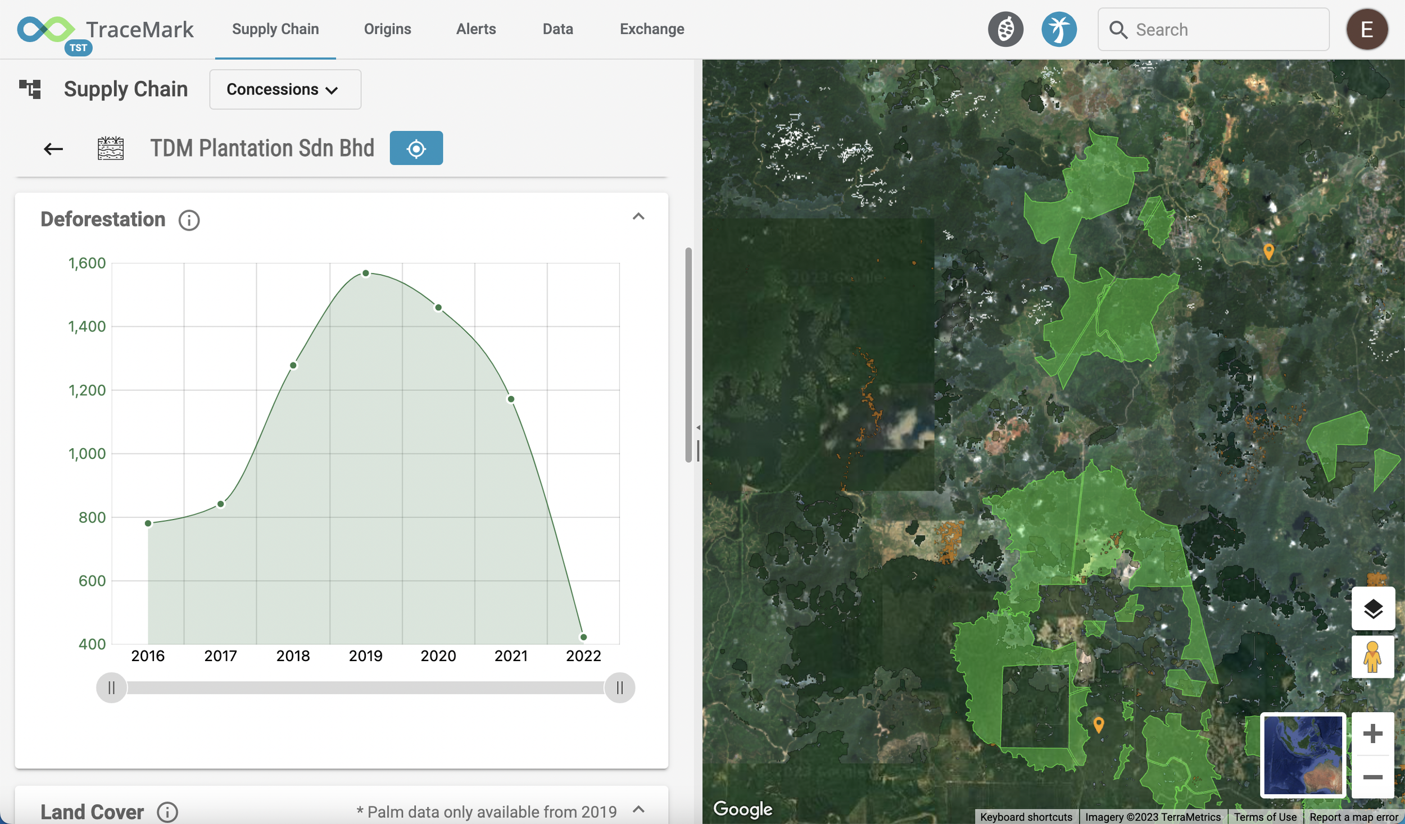Click the Supply Chain hierarchy icon
1405x824 pixels.
click(30, 89)
